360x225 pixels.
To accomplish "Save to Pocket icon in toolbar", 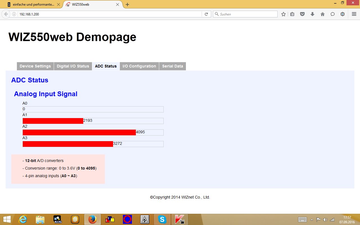I will 302,14.
